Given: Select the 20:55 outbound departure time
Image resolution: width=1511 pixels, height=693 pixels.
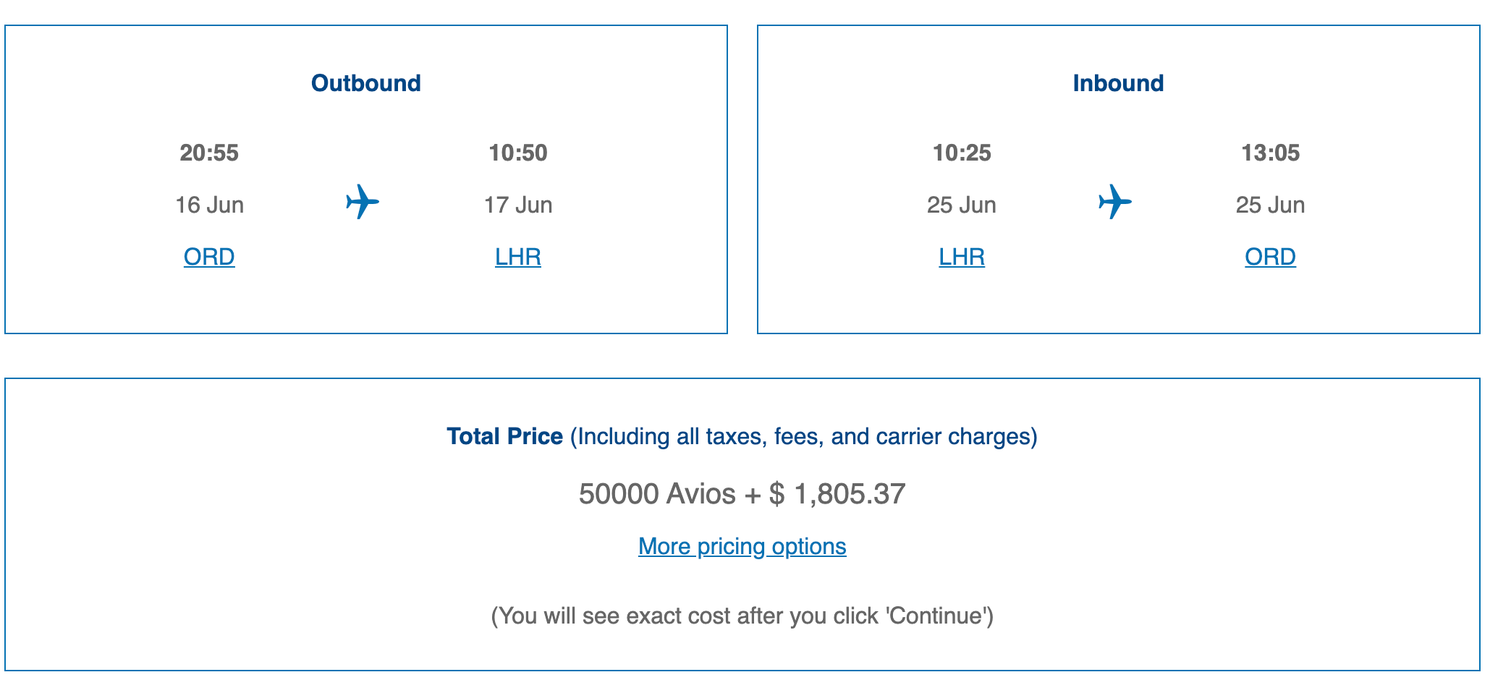Looking at the screenshot, I should click(209, 153).
